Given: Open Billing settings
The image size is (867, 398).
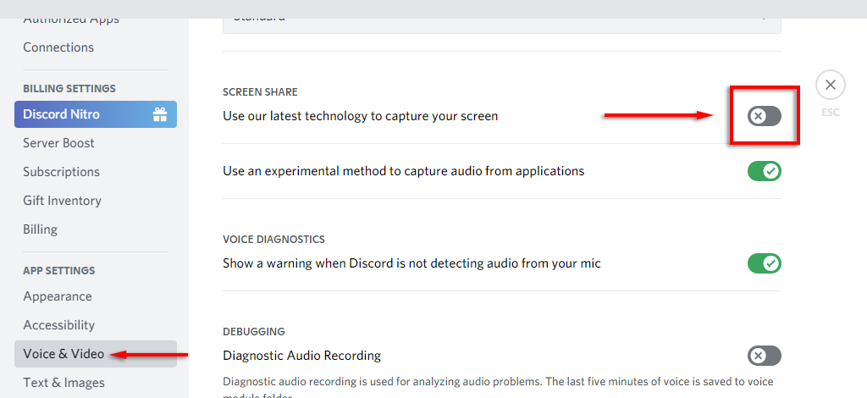Looking at the screenshot, I should [x=40, y=229].
